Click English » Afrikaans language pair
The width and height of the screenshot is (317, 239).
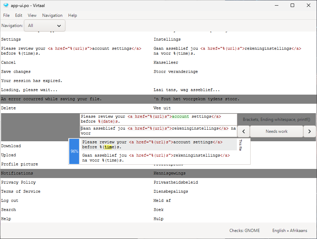[x=290, y=231]
